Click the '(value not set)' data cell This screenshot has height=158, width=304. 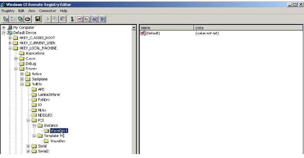(x=207, y=33)
